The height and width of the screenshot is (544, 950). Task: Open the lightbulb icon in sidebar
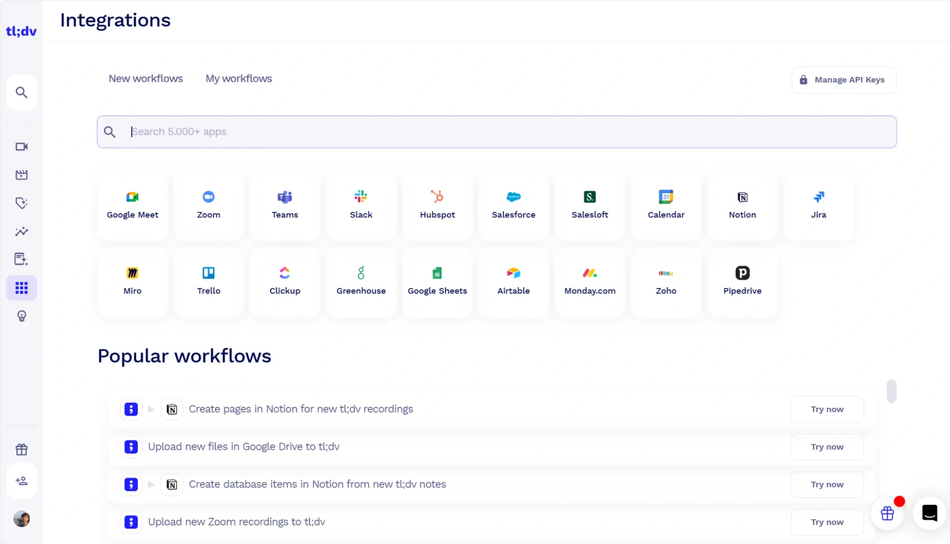point(21,316)
